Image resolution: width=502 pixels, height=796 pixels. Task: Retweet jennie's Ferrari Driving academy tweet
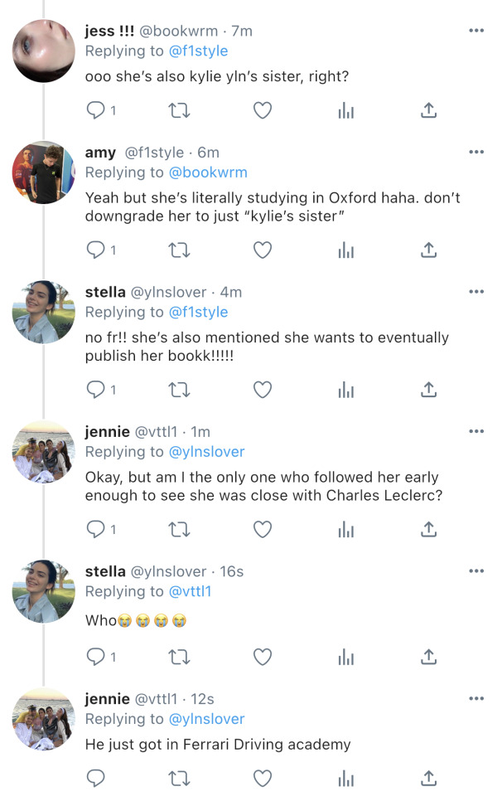point(179,779)
